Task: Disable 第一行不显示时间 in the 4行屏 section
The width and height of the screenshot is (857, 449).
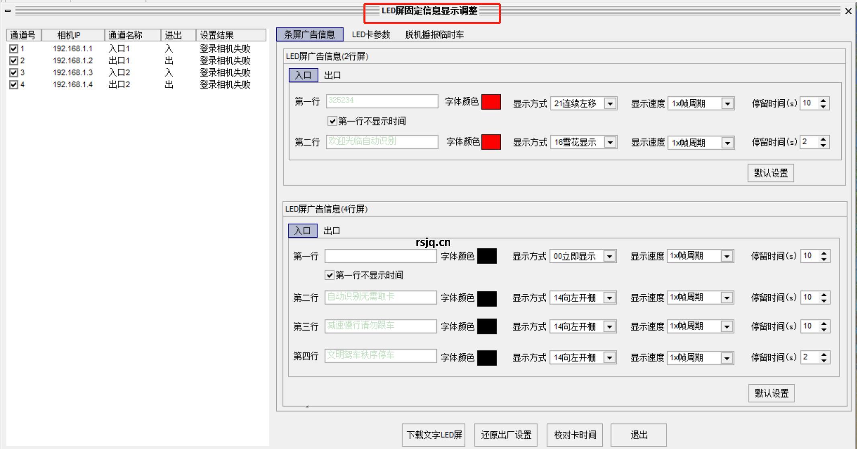Action: (x=329, y=275)
